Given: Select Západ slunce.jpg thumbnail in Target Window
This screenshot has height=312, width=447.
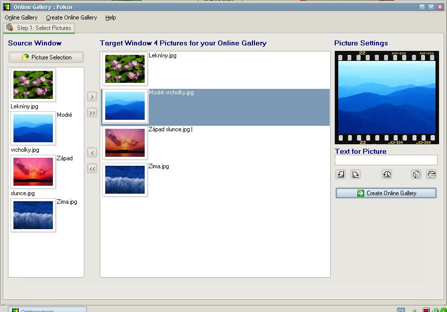Looking at the screenshot, I should click(x=125, y=143).
